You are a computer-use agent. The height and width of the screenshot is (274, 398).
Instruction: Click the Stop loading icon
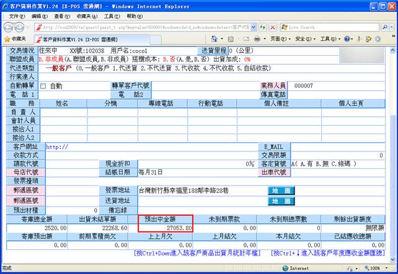pos(272,28)
